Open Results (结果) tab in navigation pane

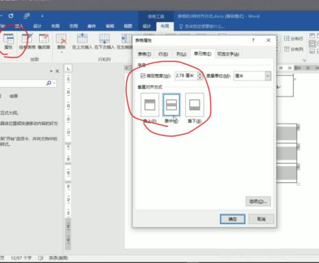pos(14,96)
